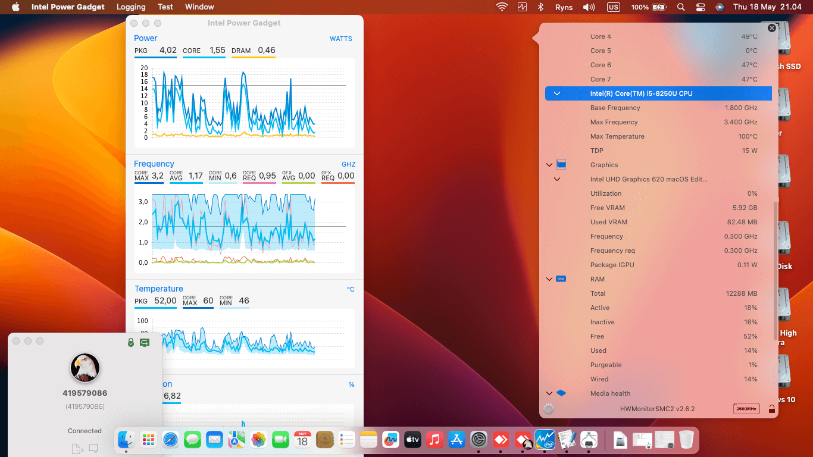Image resolution: width=813 pixels, height=457 pixels.
Task: Click the US input source indicator
Action: pos(613,7)
